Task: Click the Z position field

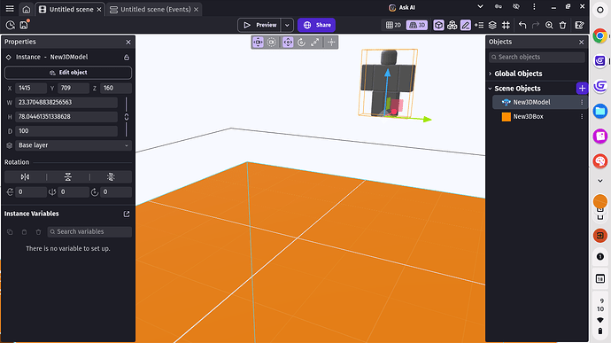Action: click(116, 89)
